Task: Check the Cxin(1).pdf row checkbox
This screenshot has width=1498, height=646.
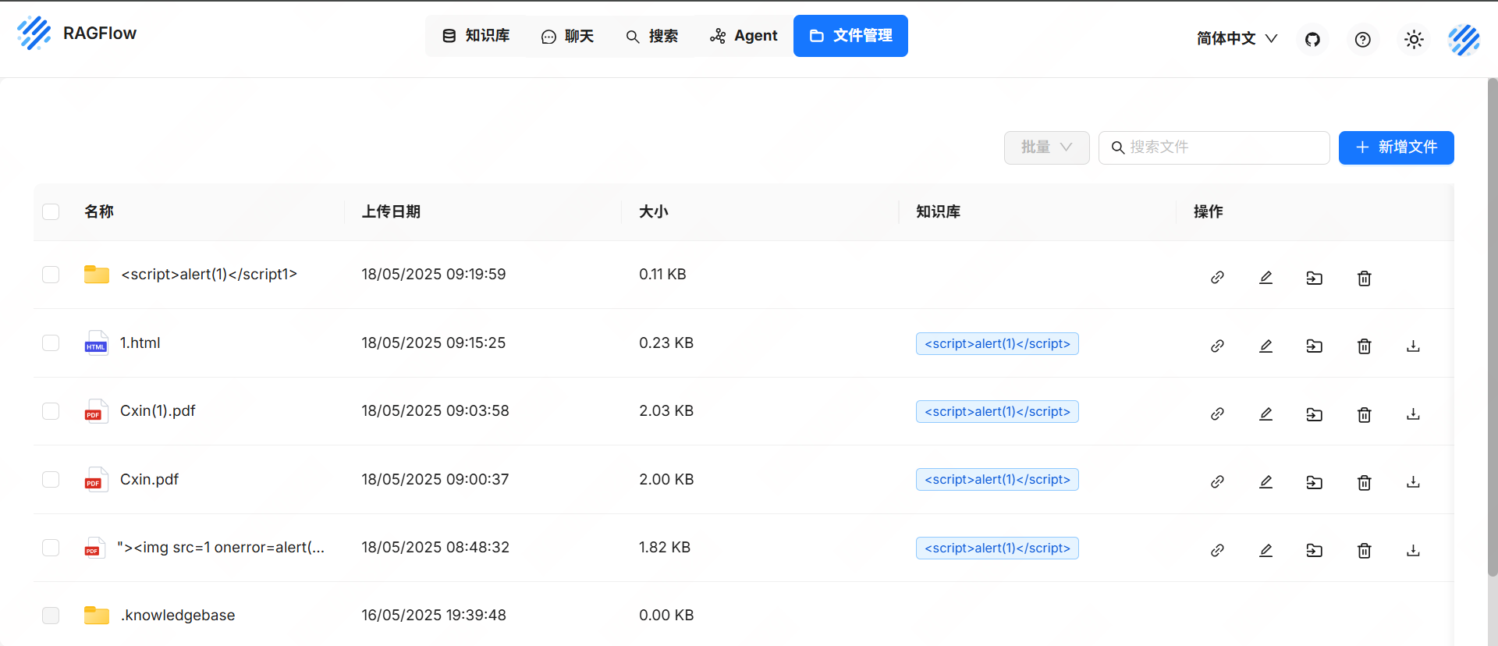Action: (x=51, y=411)
